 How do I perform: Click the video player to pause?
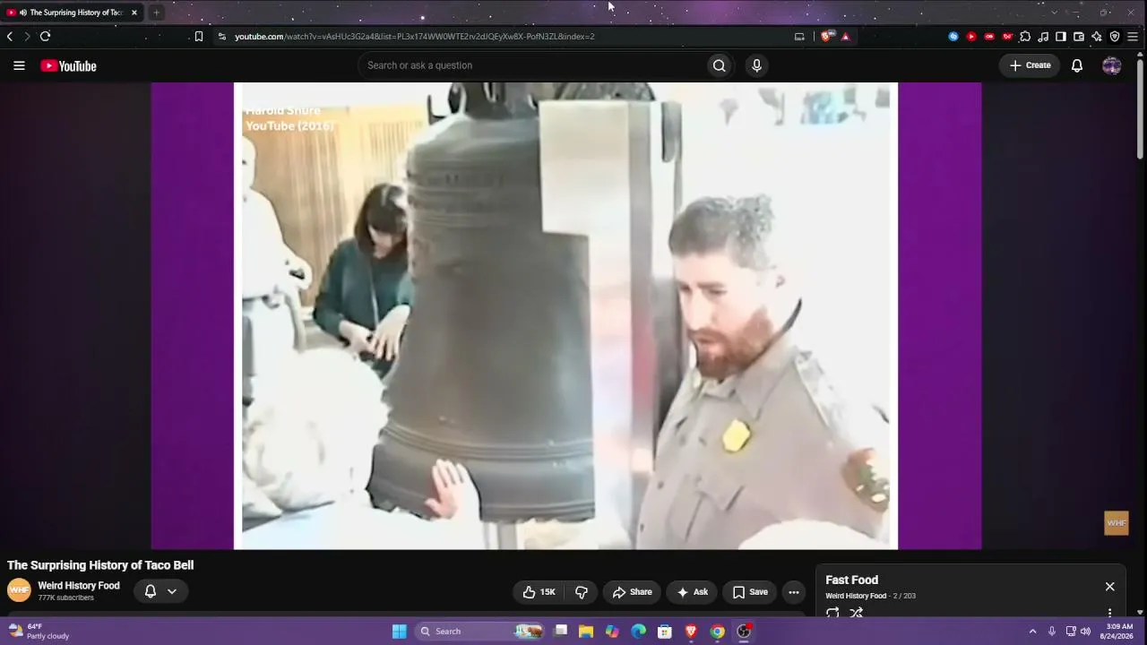(565, 315)
